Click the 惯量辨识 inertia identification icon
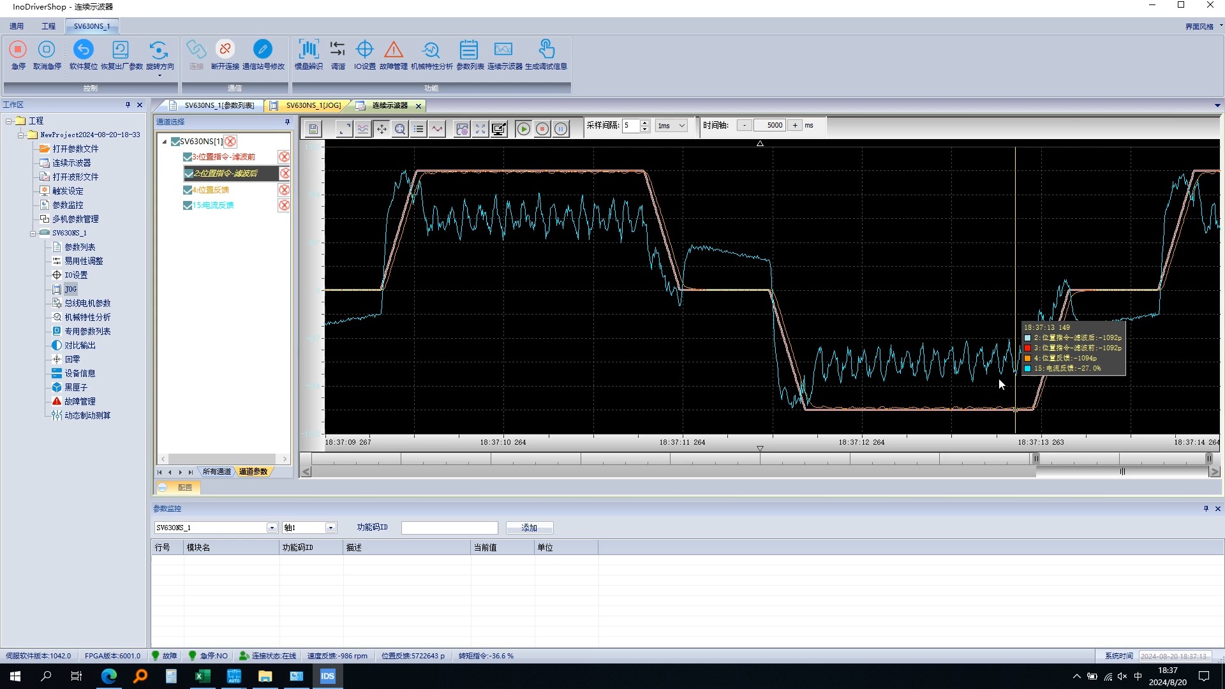Screen dimensions: 1225x689 (x=309, y=50)
